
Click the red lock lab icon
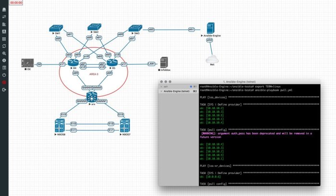pos(4,82)
